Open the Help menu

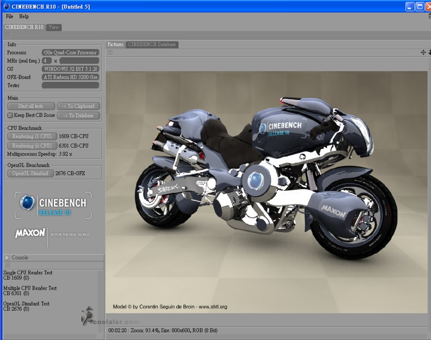(24, 16)
